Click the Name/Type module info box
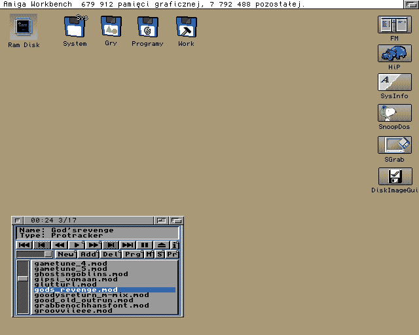This screenshot has width=419, height=335. 98,233
